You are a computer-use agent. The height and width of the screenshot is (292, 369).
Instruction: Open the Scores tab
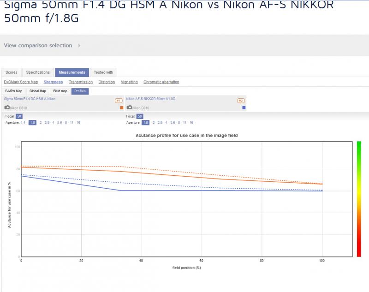pos(12,72)
